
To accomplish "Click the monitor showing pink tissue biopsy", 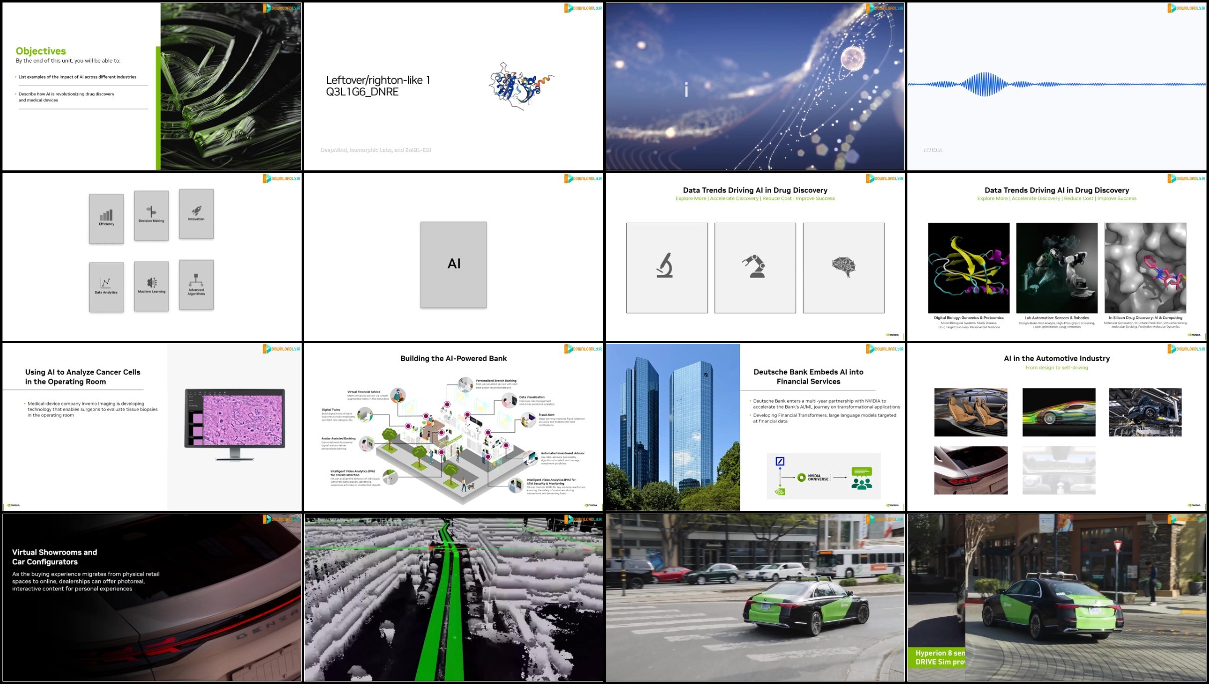I will [x=235, y=424].
